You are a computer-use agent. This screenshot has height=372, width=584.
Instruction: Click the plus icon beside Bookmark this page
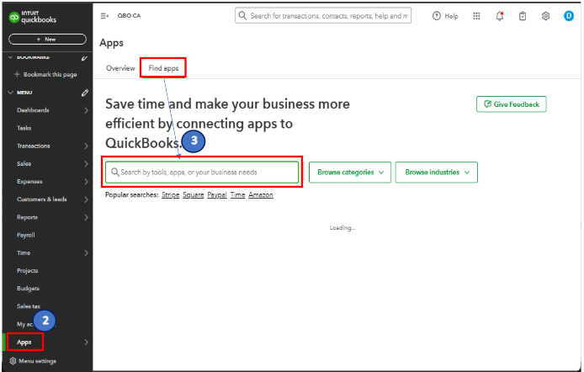pos(17,74)
